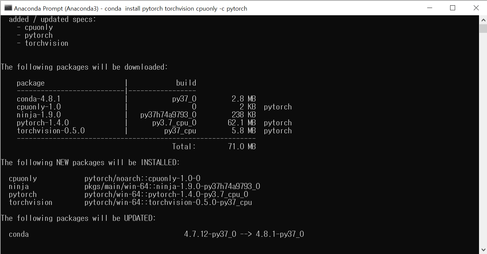Click 'cpuonly-1.0' in the download table
487x254 pixels.
(x=39, y=107)
